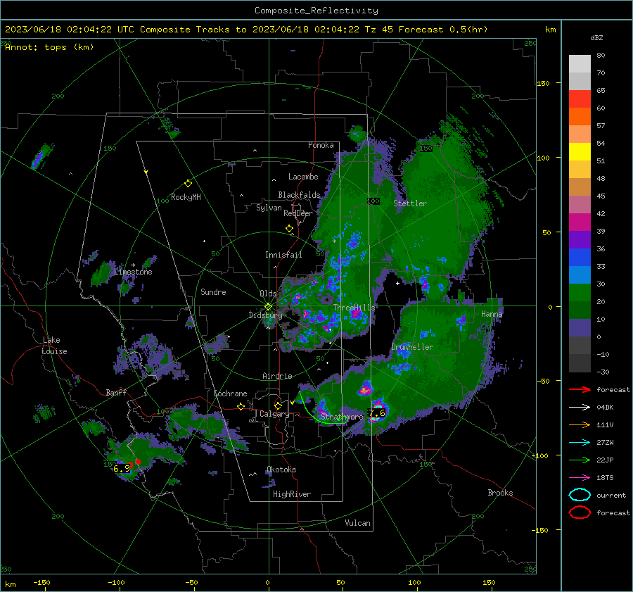The width and height of the screenshot is (633, 592).
Task: Click the Ponoka town label
Action: point(321,145)
